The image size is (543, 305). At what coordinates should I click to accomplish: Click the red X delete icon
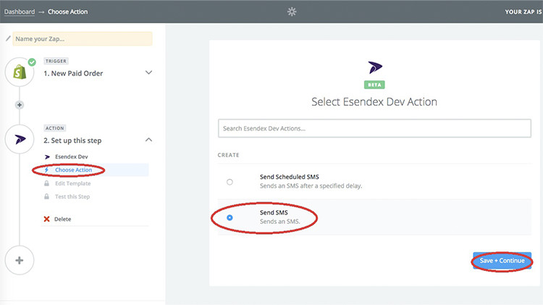[47, 219]
